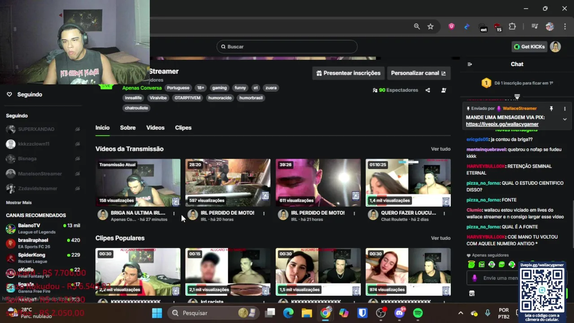Screen dimensions: 574x323
Task: Open Discord from the taskbar
Action: point(399,313)
